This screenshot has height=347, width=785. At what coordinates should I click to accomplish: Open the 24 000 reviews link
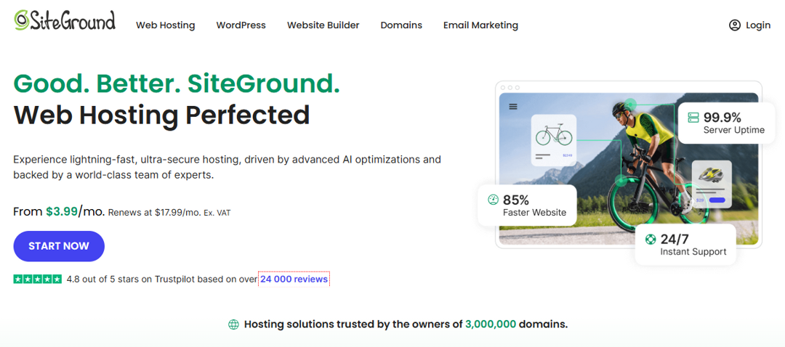point(294,279)
